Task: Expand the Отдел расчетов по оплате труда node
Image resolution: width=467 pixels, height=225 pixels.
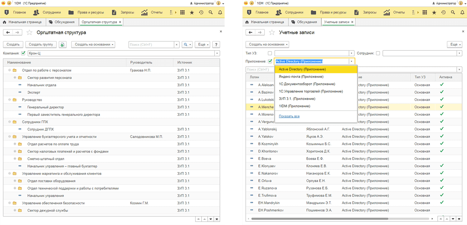Action: pyautogui.click(x=15, y=144)
